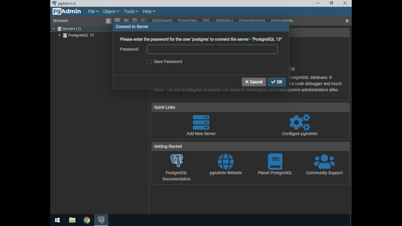Click the Servers group icon in the tree
The image size is (402, 226).
pyautogui.click(x=59, y=29)
